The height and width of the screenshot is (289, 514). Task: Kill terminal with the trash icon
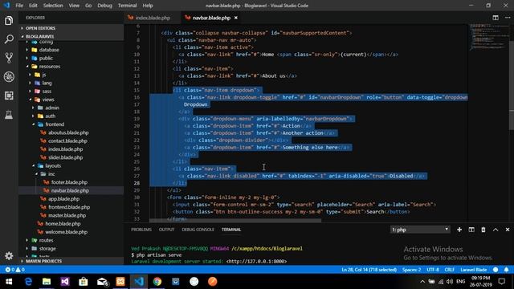pos(483,230)
